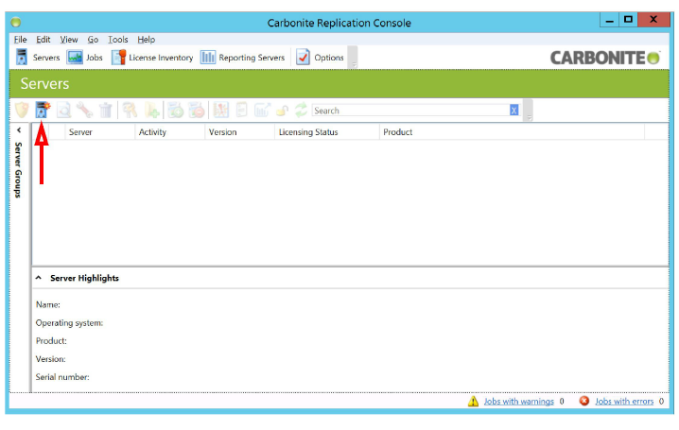Open the Go menu
The width and height of the screenshot is (679, 430).
pyautogui.click(x=93, y=40)
